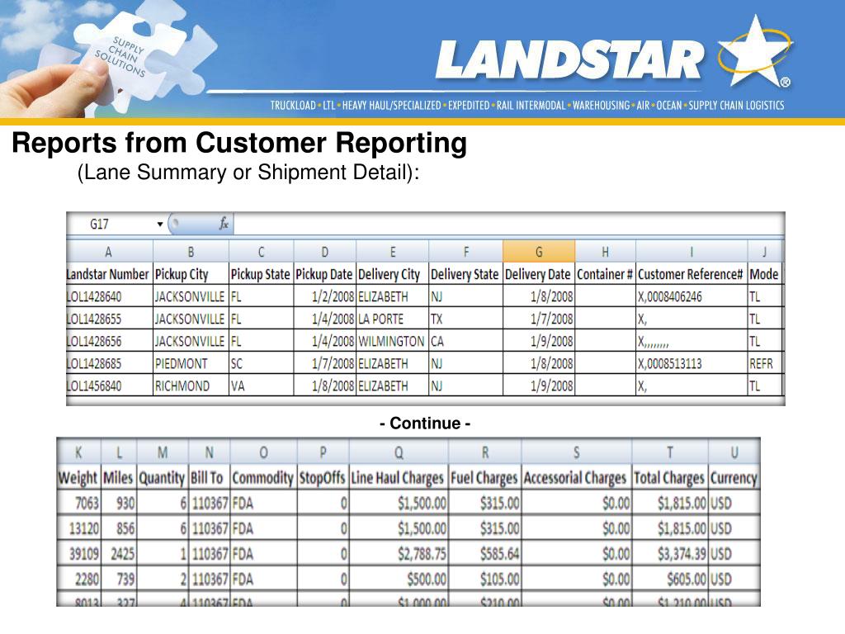Select the TX delivery state cell
This screenshot has width=845, height=634.
(466, 319)
